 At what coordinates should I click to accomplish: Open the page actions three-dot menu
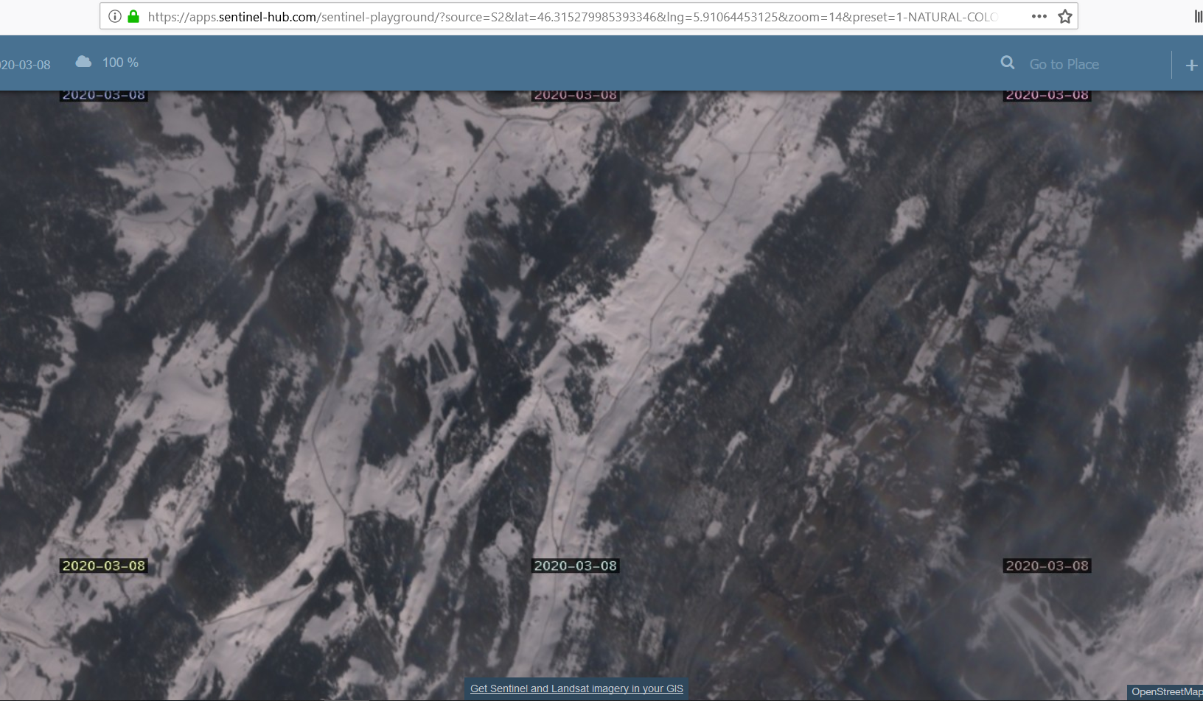(1039, 16)
